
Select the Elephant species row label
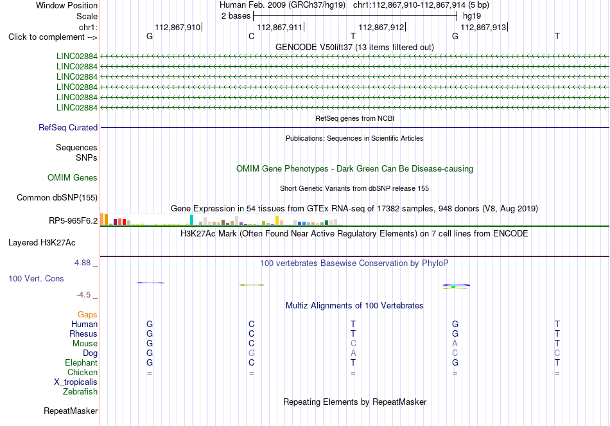(81, 362)
